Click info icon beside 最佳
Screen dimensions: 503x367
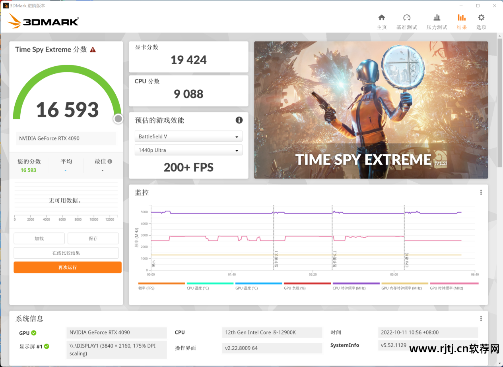[110, 161]
